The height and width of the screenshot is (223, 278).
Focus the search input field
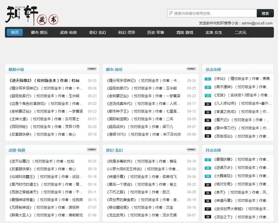(212, 13)
